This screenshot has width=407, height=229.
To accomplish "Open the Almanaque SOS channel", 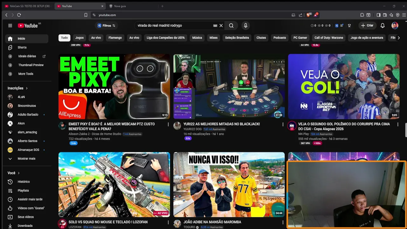I will pyautogui.click(x=27, y=150).
